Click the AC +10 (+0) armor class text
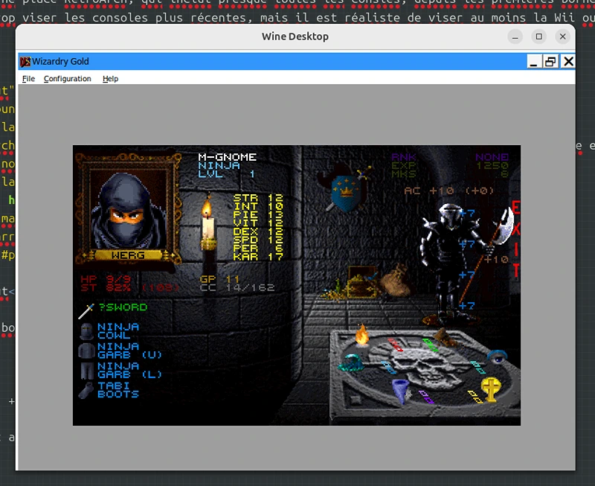 click(x=449, y=191)
